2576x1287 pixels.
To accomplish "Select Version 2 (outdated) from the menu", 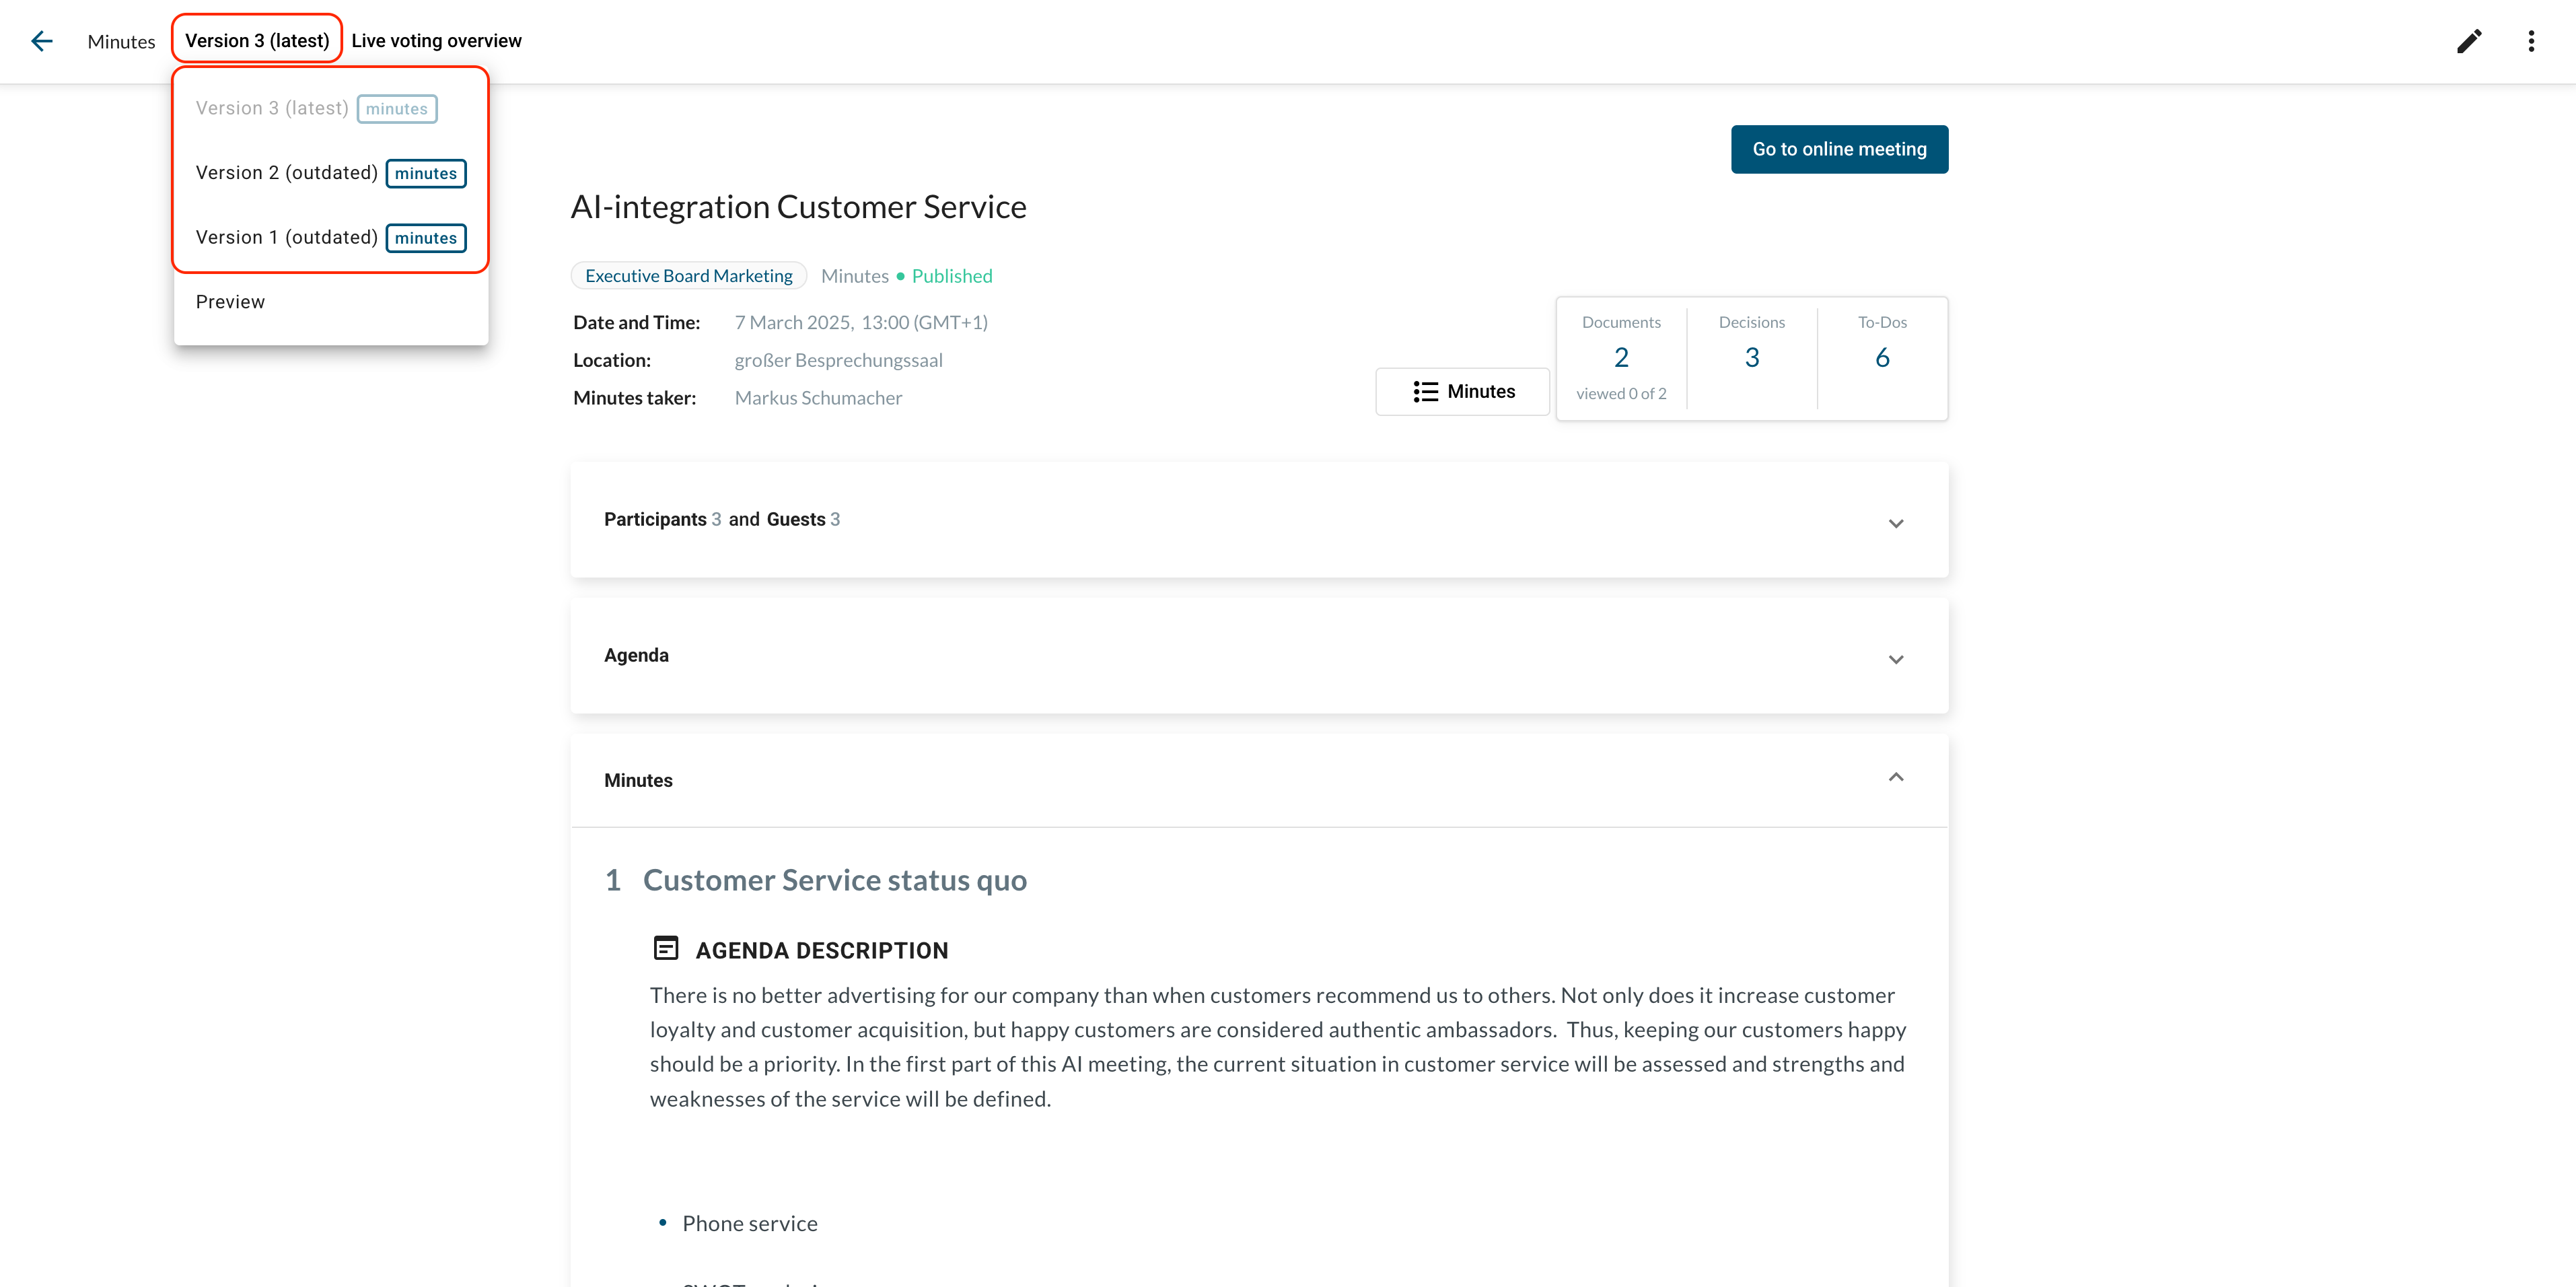I will point(286,173).
